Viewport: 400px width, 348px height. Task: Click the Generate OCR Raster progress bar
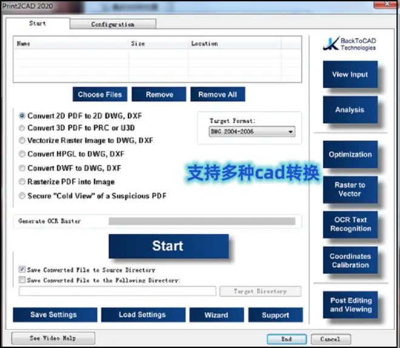tap(201, 222)
